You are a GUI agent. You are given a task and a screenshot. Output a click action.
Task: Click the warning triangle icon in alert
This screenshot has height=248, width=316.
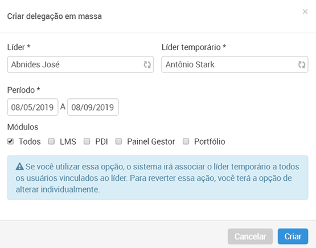(x=20, y=166)
